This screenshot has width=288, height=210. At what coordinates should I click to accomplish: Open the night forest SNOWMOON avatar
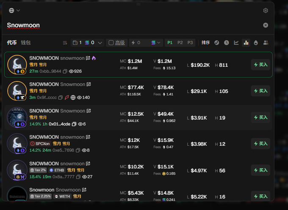point(17,117)
